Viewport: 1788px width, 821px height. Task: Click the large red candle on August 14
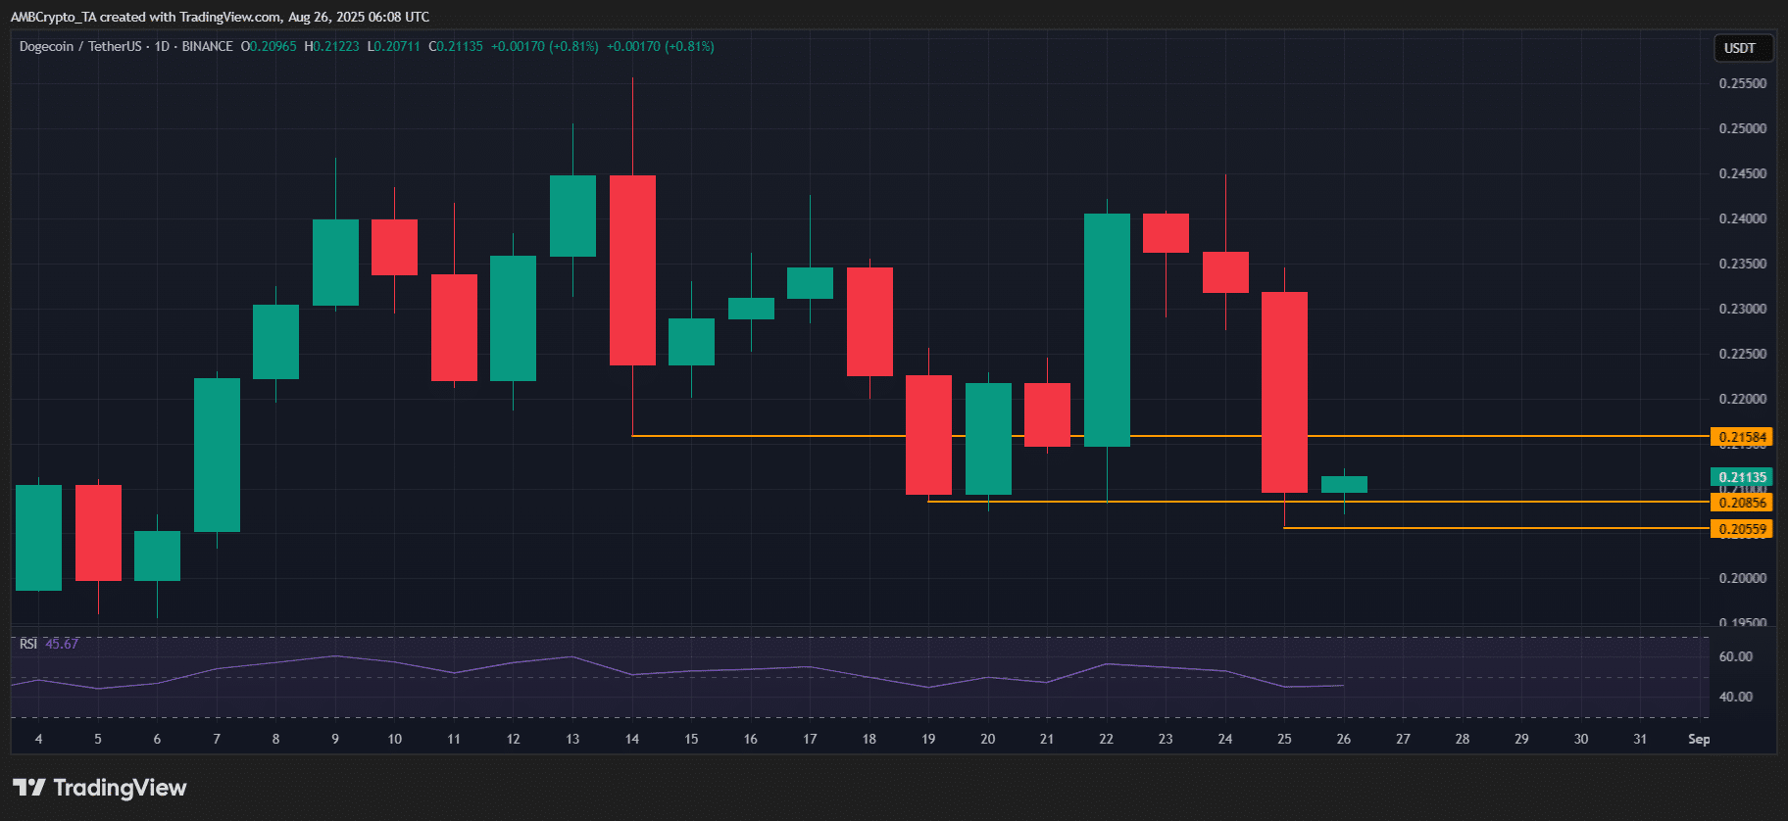coord(632,270)
